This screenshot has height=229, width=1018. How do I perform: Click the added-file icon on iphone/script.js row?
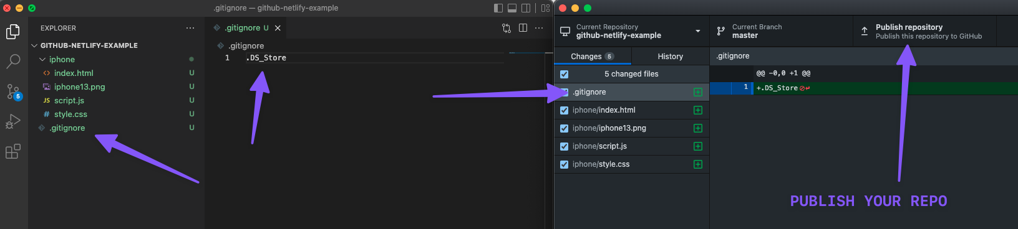tap(698, 146)
